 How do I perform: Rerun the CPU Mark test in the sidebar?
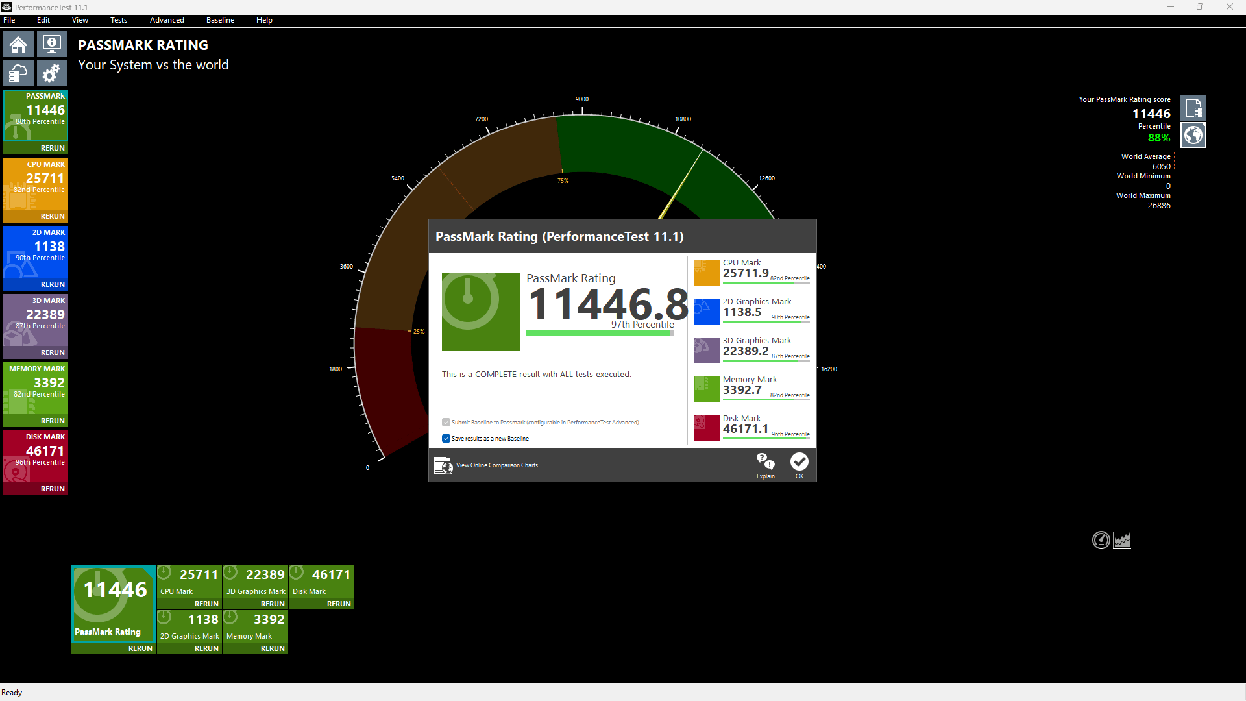click(53, 216)
